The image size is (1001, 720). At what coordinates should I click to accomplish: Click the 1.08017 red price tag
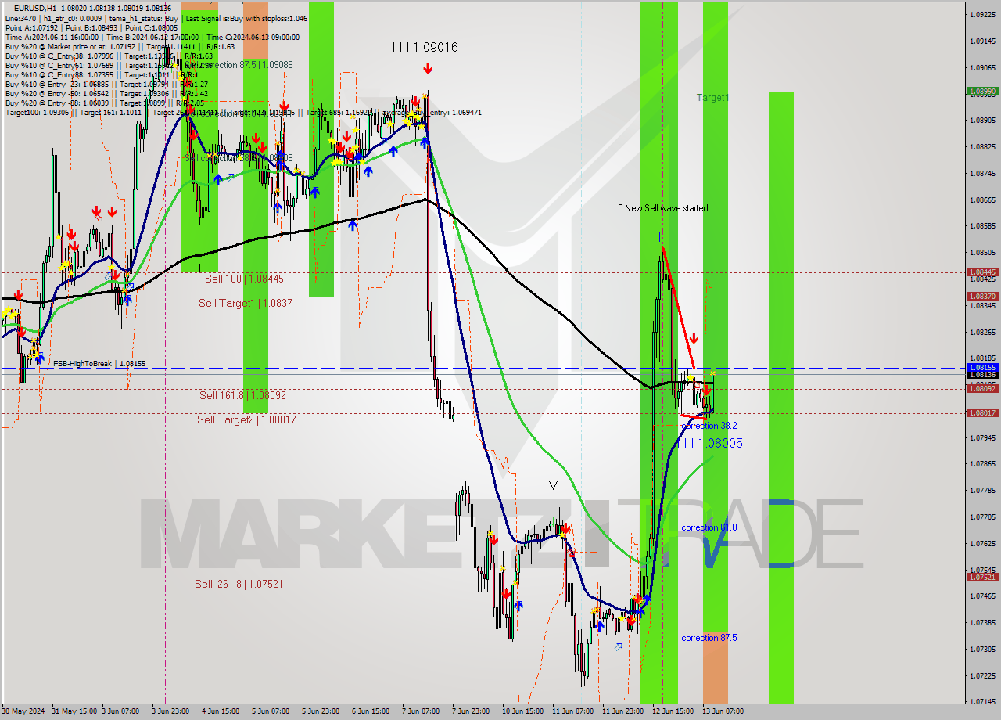(x=982, y=413)
